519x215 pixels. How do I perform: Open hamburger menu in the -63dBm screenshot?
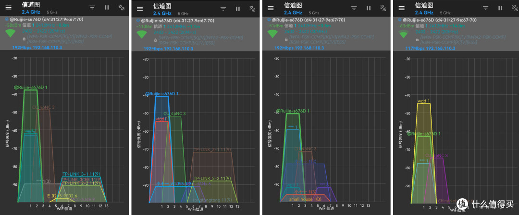point(401,8)
